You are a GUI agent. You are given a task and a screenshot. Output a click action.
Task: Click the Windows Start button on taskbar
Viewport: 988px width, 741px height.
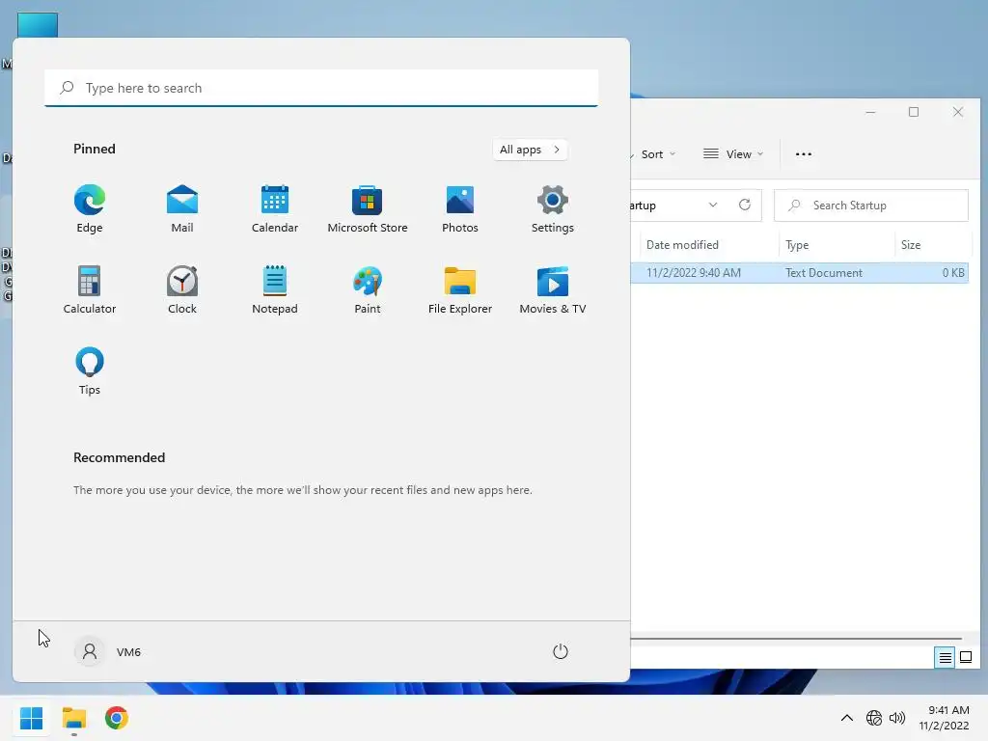32,718
